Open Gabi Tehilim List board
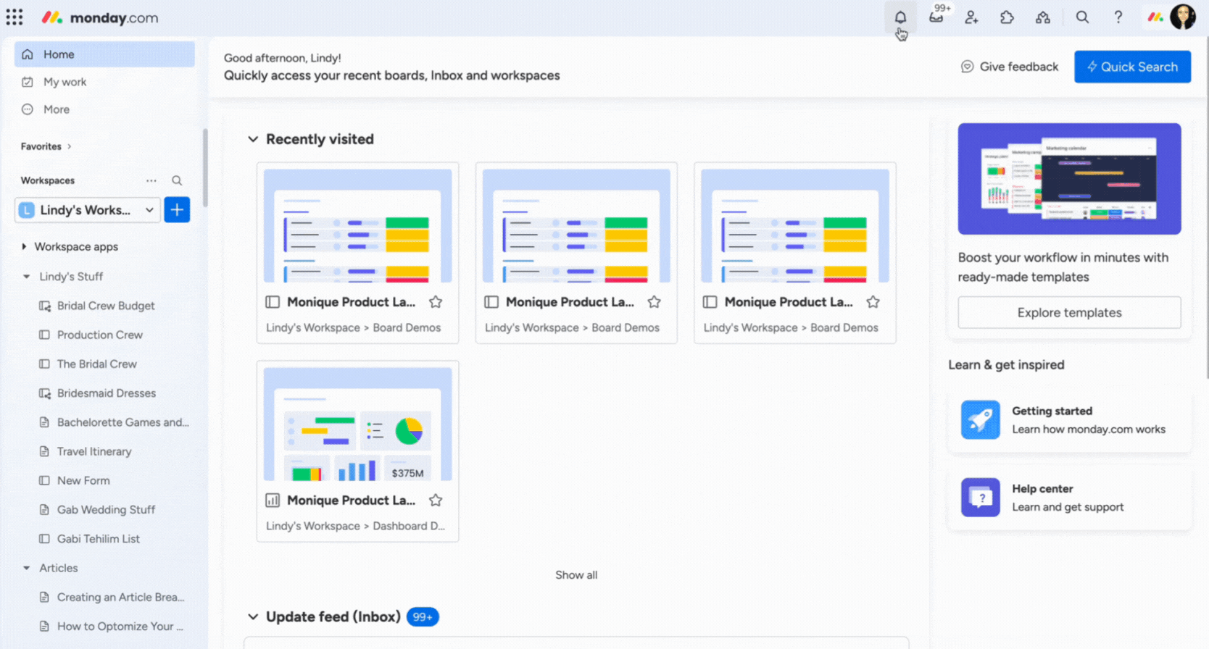 pyautogui.click(x=99, y=539)
